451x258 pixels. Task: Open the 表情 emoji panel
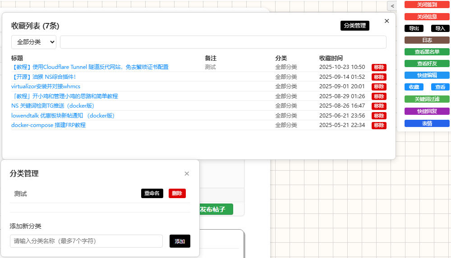click(x=427, y=123)
